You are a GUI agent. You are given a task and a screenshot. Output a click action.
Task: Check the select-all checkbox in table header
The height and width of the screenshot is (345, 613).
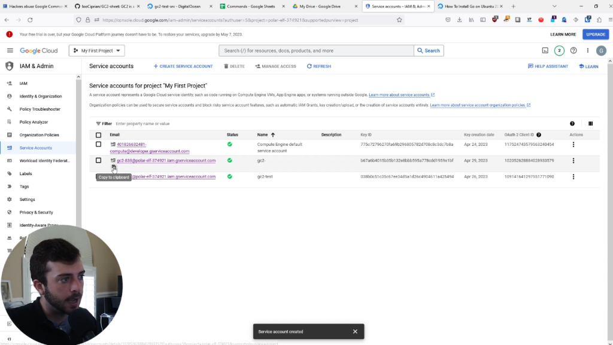(x=99, y=135)
